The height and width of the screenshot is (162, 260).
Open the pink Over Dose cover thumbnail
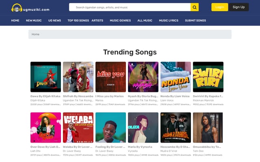point(45,128)
